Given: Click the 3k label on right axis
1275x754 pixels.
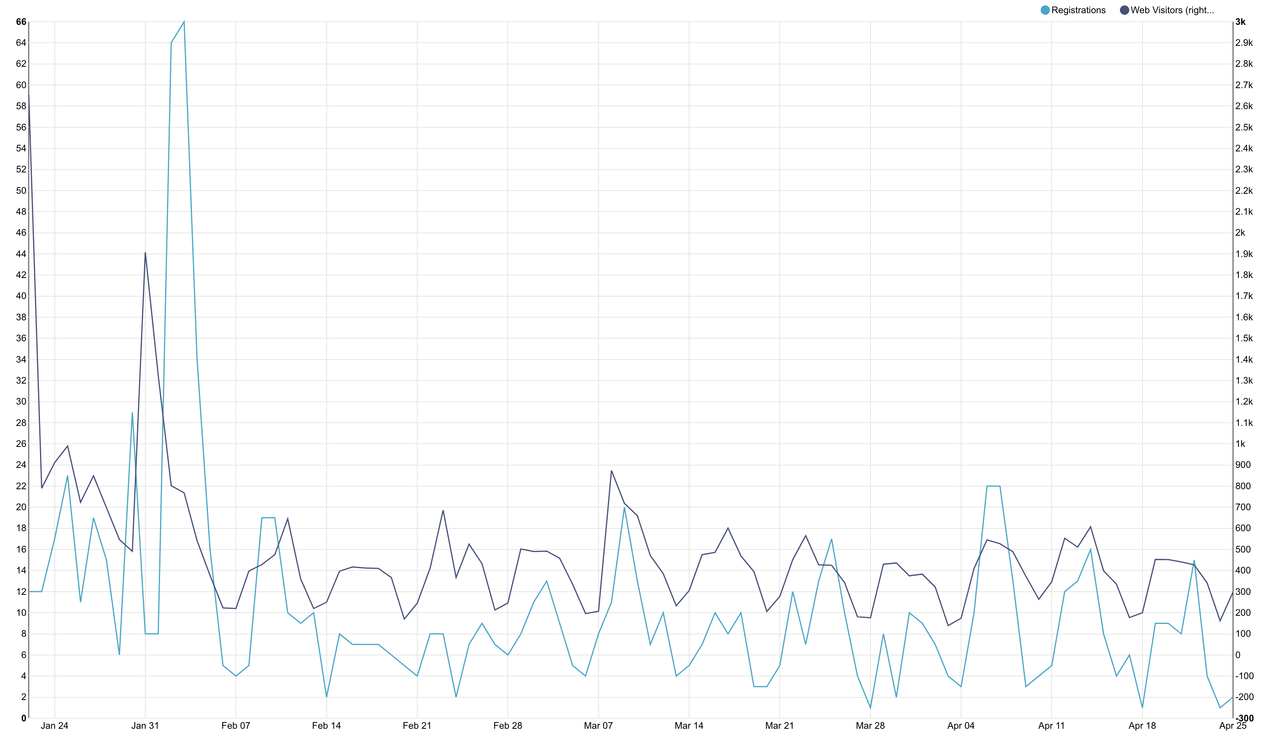Looking at the screenshot, I should (x=1240, y=22).
